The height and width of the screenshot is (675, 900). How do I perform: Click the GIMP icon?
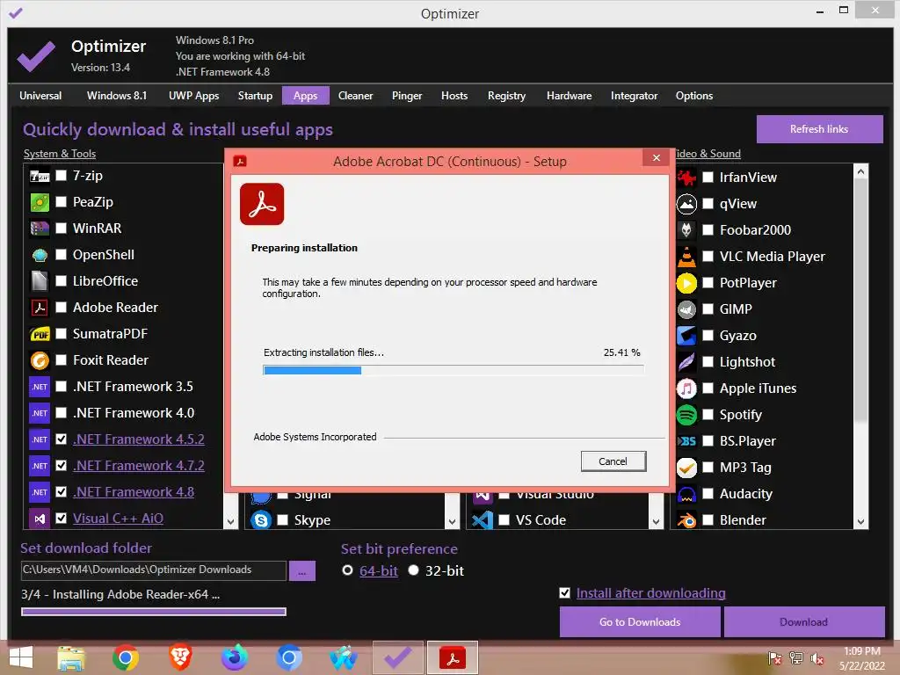coord(686,309)
